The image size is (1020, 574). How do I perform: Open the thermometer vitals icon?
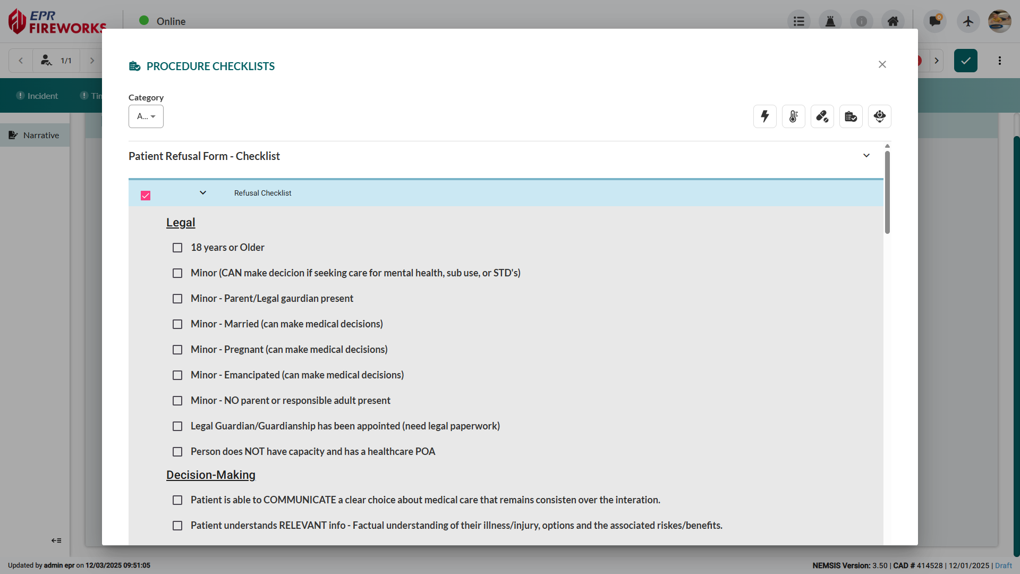[793, 116]
